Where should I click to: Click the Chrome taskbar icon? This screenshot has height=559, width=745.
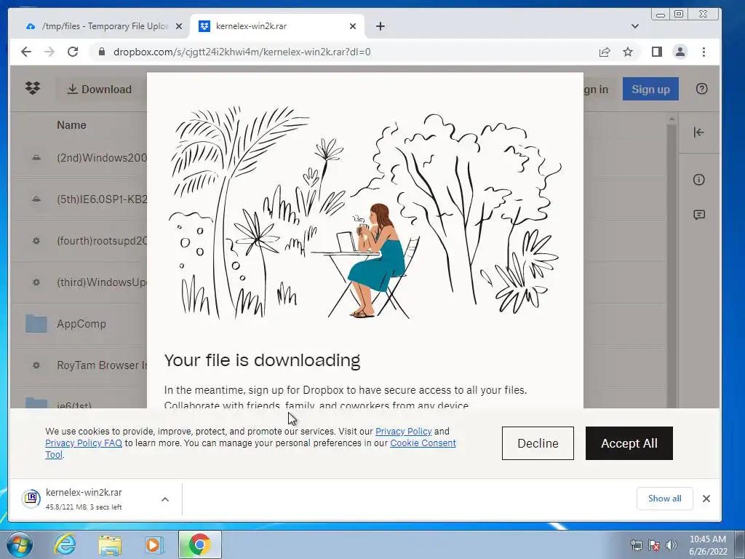coord(200,544)
